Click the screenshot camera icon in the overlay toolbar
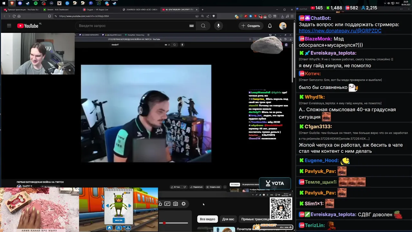412x232 pixels. click(x=175, y=204)
